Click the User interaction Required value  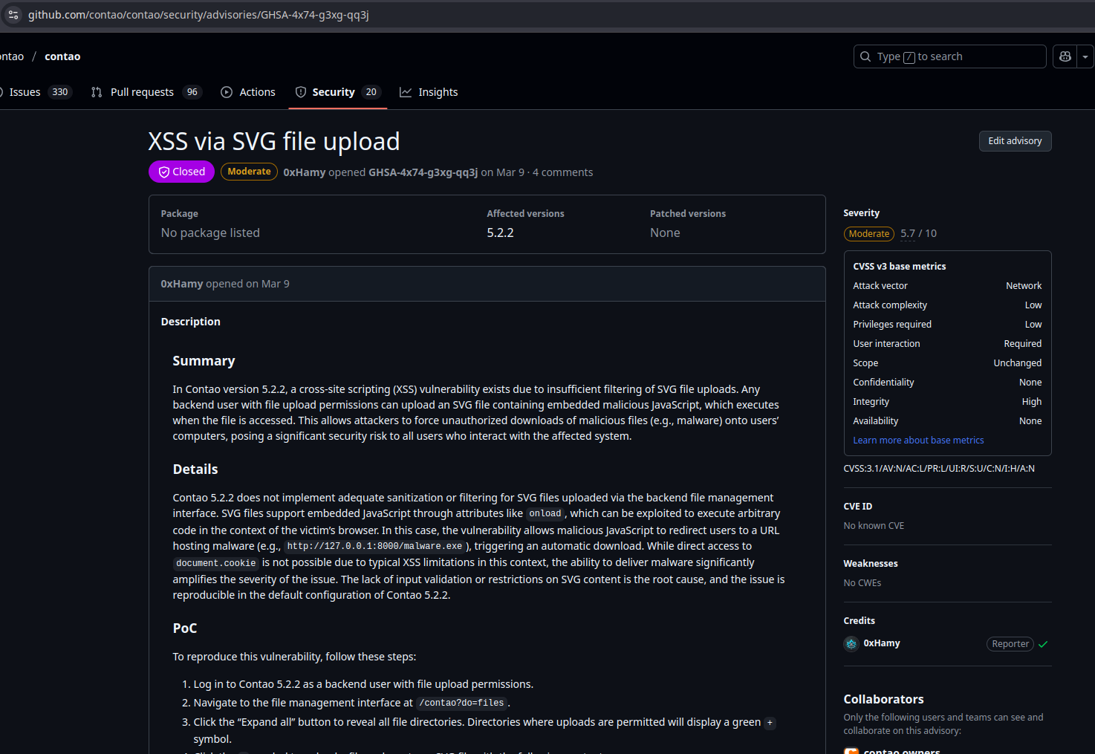point(1023,344)
